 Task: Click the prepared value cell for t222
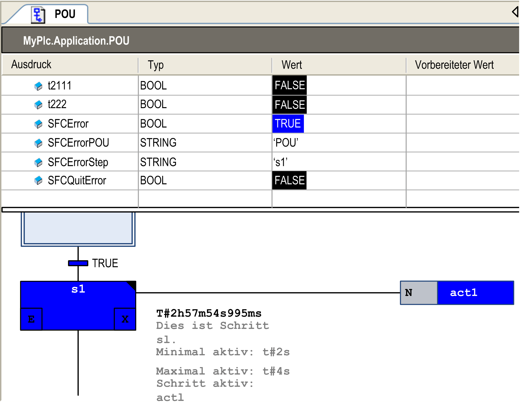click(462, 105)
